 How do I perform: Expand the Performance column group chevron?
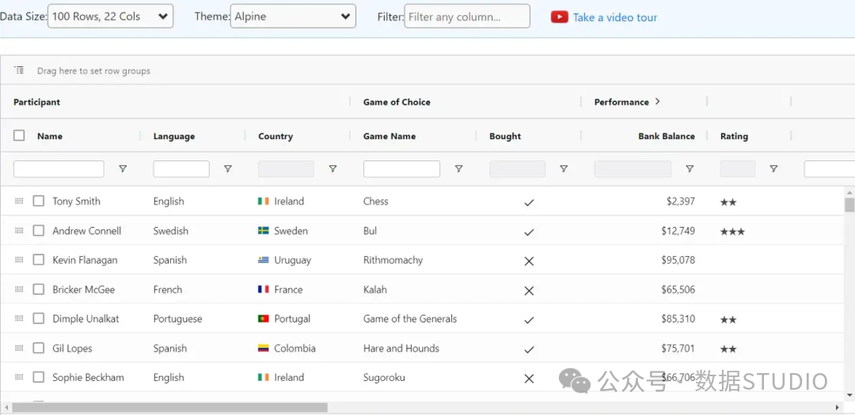[x=657, y=101]
